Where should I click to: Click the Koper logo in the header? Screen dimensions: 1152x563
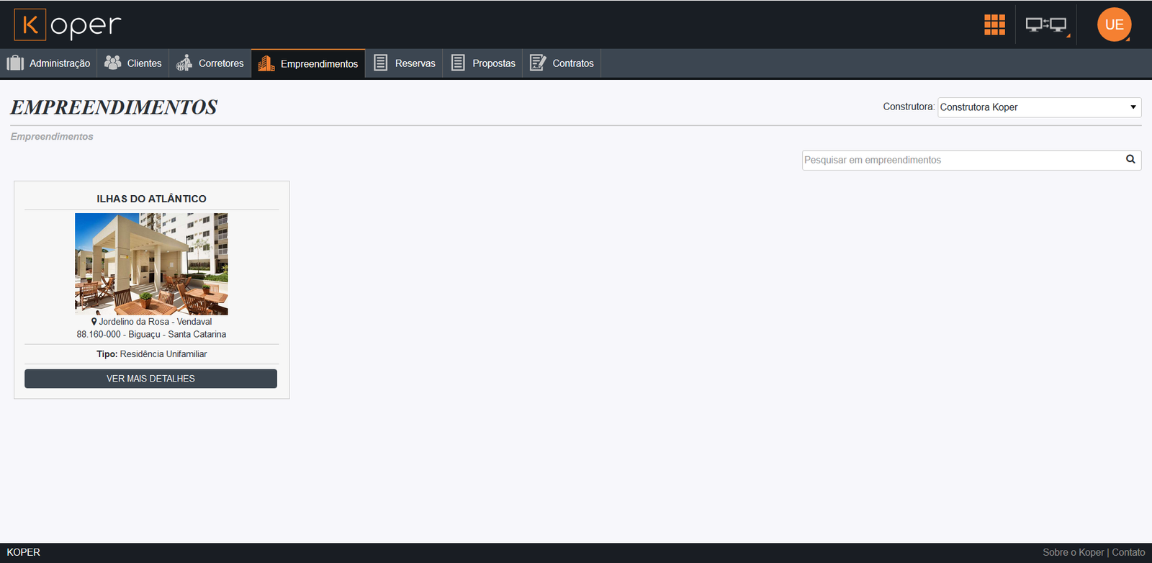68,25
